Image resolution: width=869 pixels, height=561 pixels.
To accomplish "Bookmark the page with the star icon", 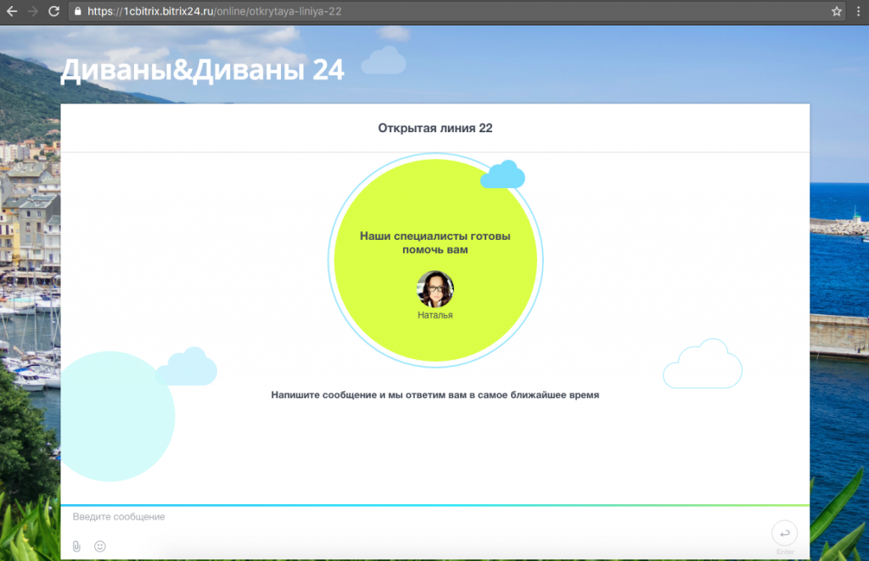I will point(836,11).
